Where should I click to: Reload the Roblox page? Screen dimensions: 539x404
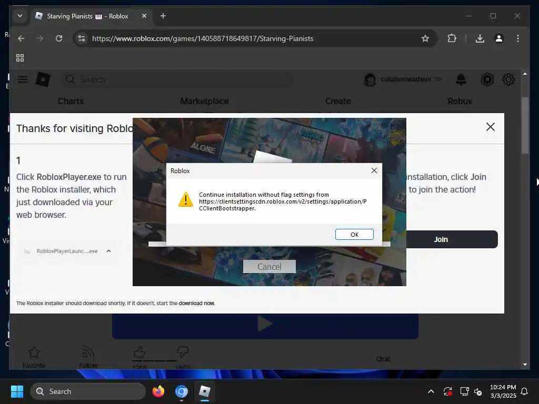pyautogui.click(x=59, y=38)
